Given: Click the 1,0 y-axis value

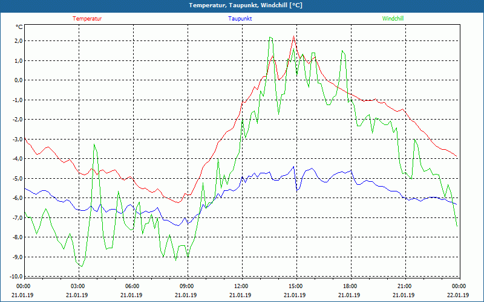Looking at the screenshot, I should click(x=18, y=61).
